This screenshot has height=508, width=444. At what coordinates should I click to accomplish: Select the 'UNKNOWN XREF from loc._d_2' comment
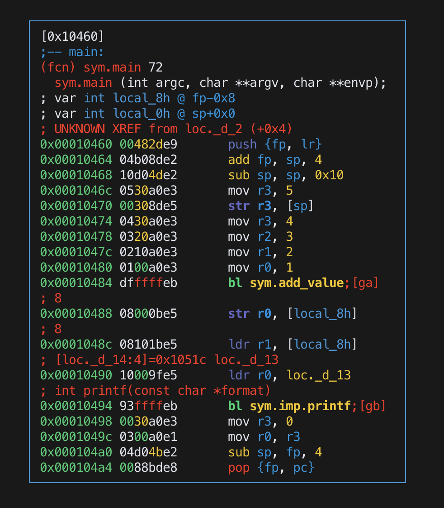click(166, 129)
